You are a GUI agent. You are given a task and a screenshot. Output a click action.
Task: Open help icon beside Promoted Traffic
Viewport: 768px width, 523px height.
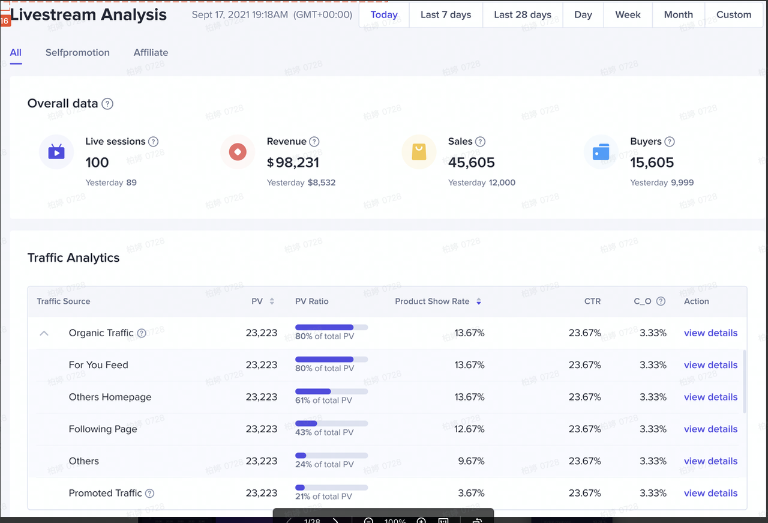[150, 494]
